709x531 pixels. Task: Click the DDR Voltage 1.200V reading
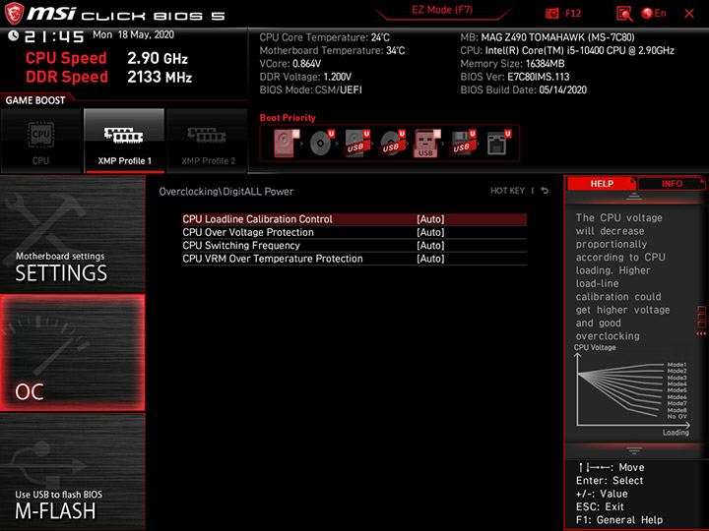(305, 77)
